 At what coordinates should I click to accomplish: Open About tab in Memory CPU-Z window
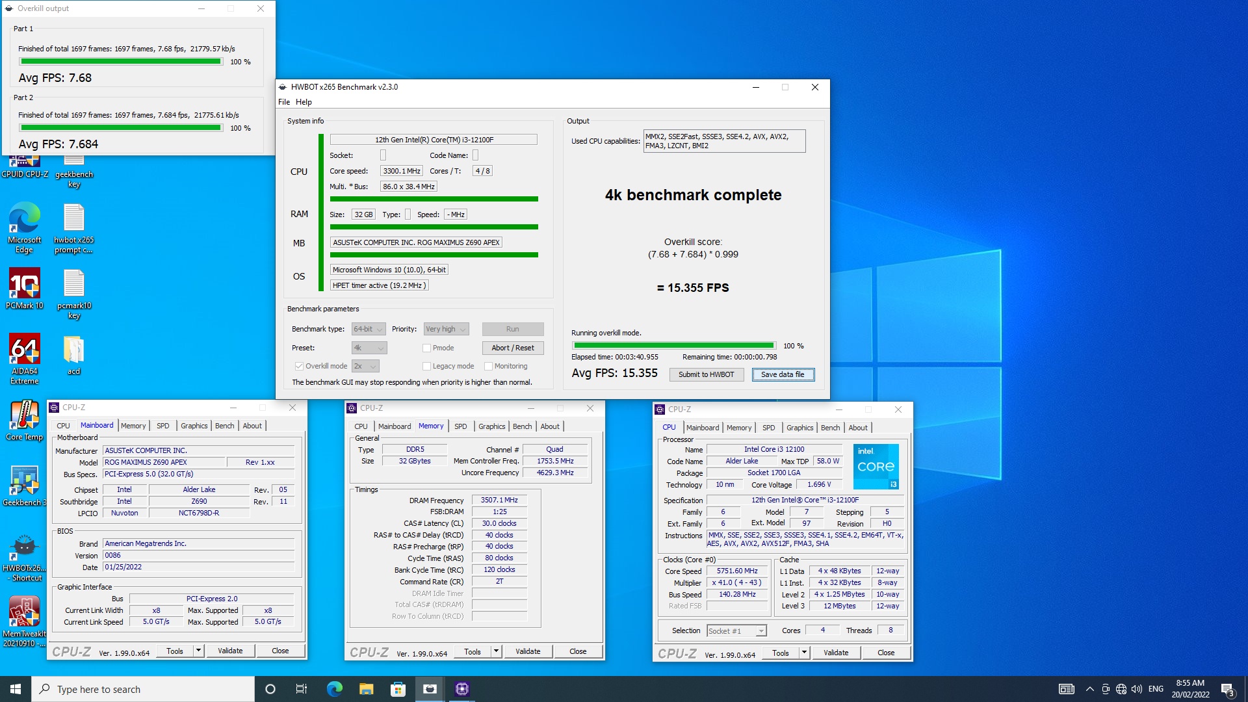pyautogui.click(x=550, y=426)
